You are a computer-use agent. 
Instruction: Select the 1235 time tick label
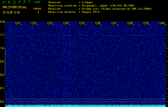click(x=82, y=24)
